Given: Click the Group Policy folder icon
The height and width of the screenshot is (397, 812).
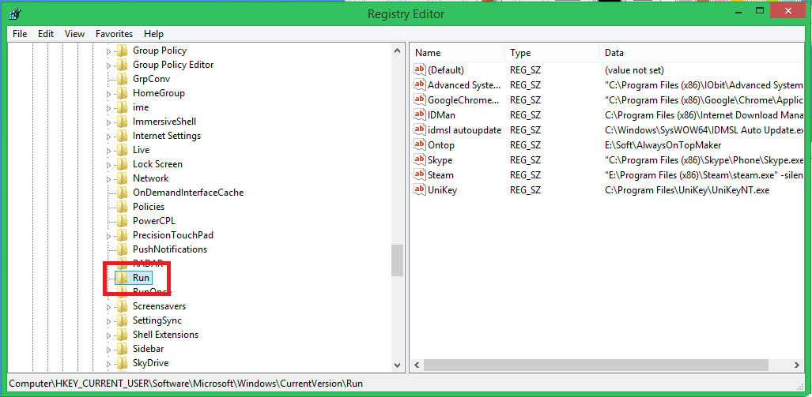Looking at the screenshot, I should 122,51.
